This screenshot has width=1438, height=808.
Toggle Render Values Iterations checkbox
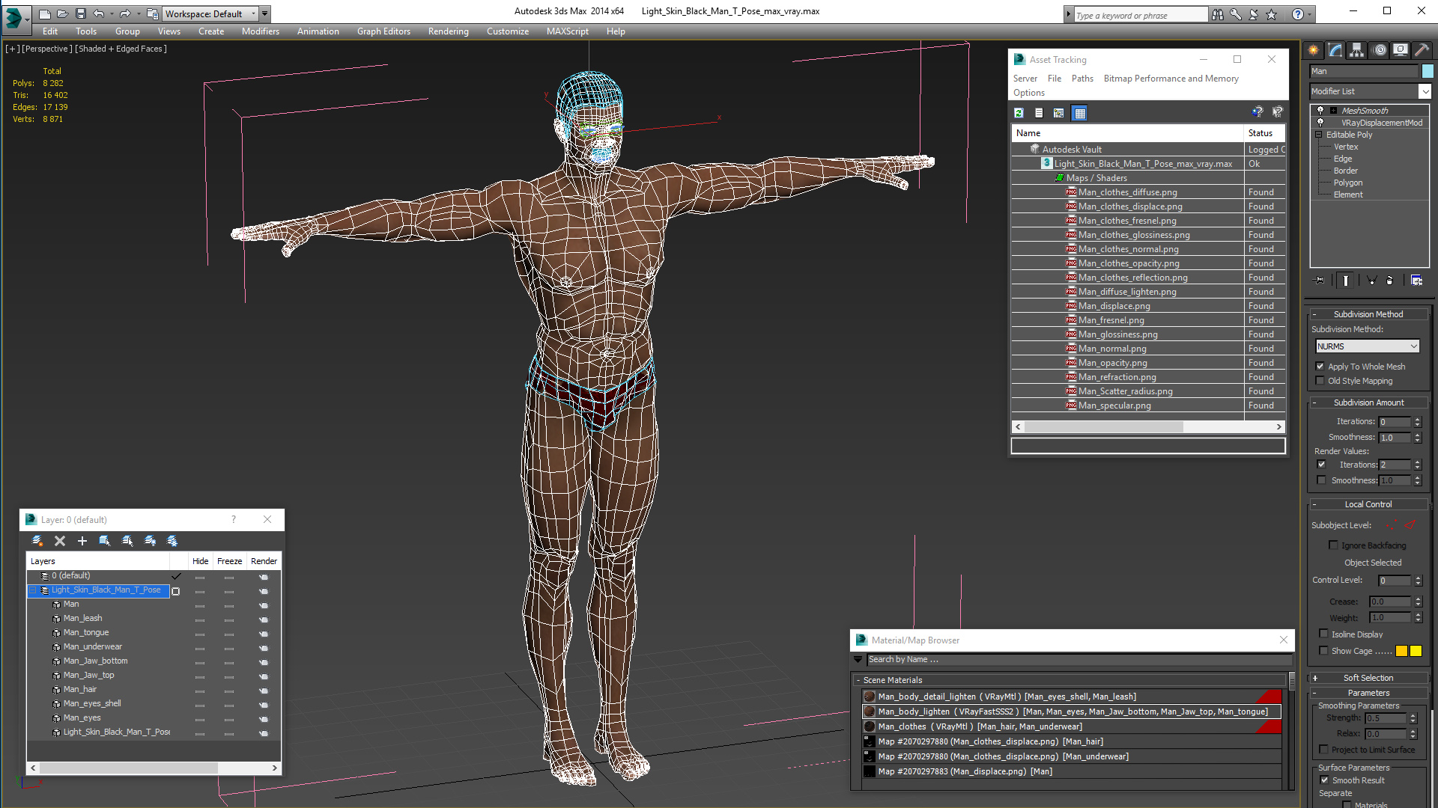pyautogui.click(x=1322, y=465)
